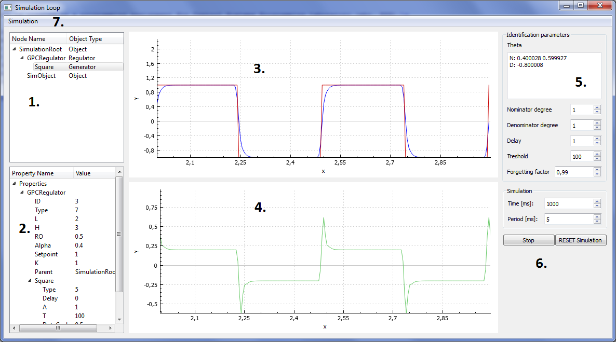Viewport: 616px width, 342px height.
Task: Raise the Forgetting factor using up arrow
Action: click(x=597, y=170)
